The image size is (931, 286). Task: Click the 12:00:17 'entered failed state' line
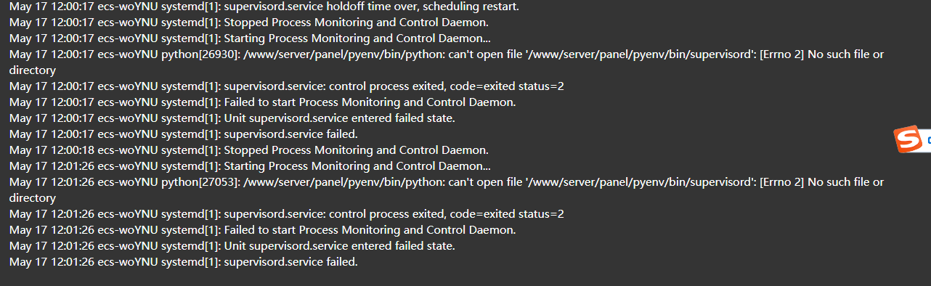pyautogui.click(x=232, y=118)
